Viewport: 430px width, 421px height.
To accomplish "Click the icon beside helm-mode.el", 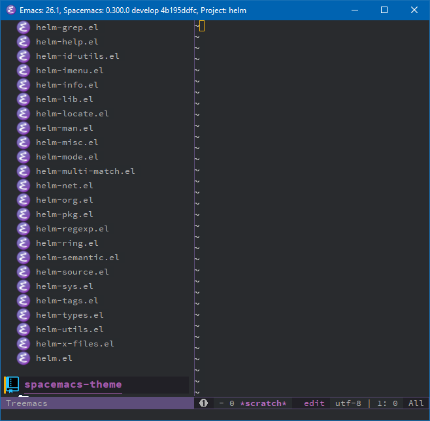I will click(24, 157).
